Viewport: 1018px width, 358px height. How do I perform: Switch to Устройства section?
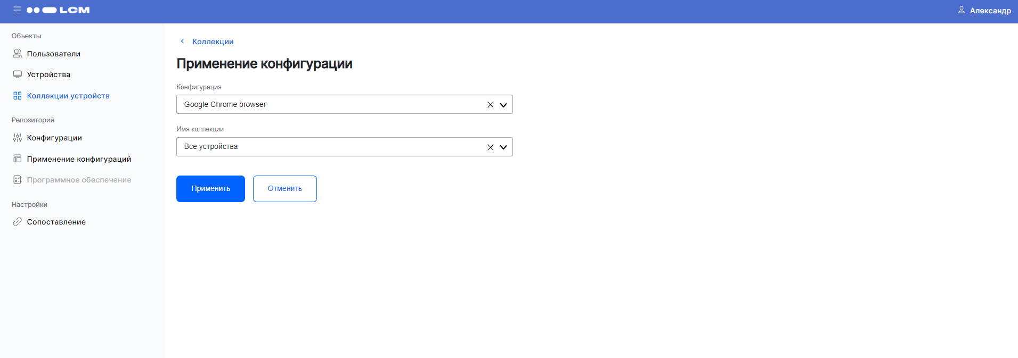(48, 74)
